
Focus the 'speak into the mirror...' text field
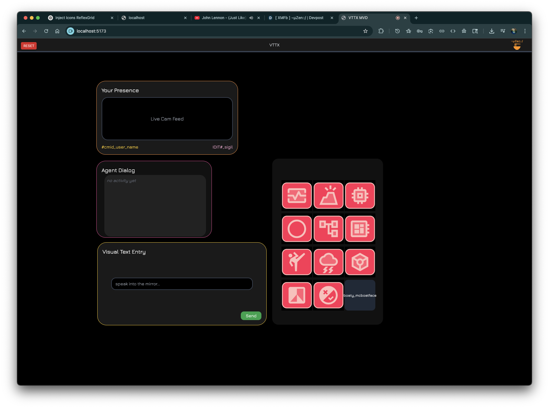click(x=182, y=284)
